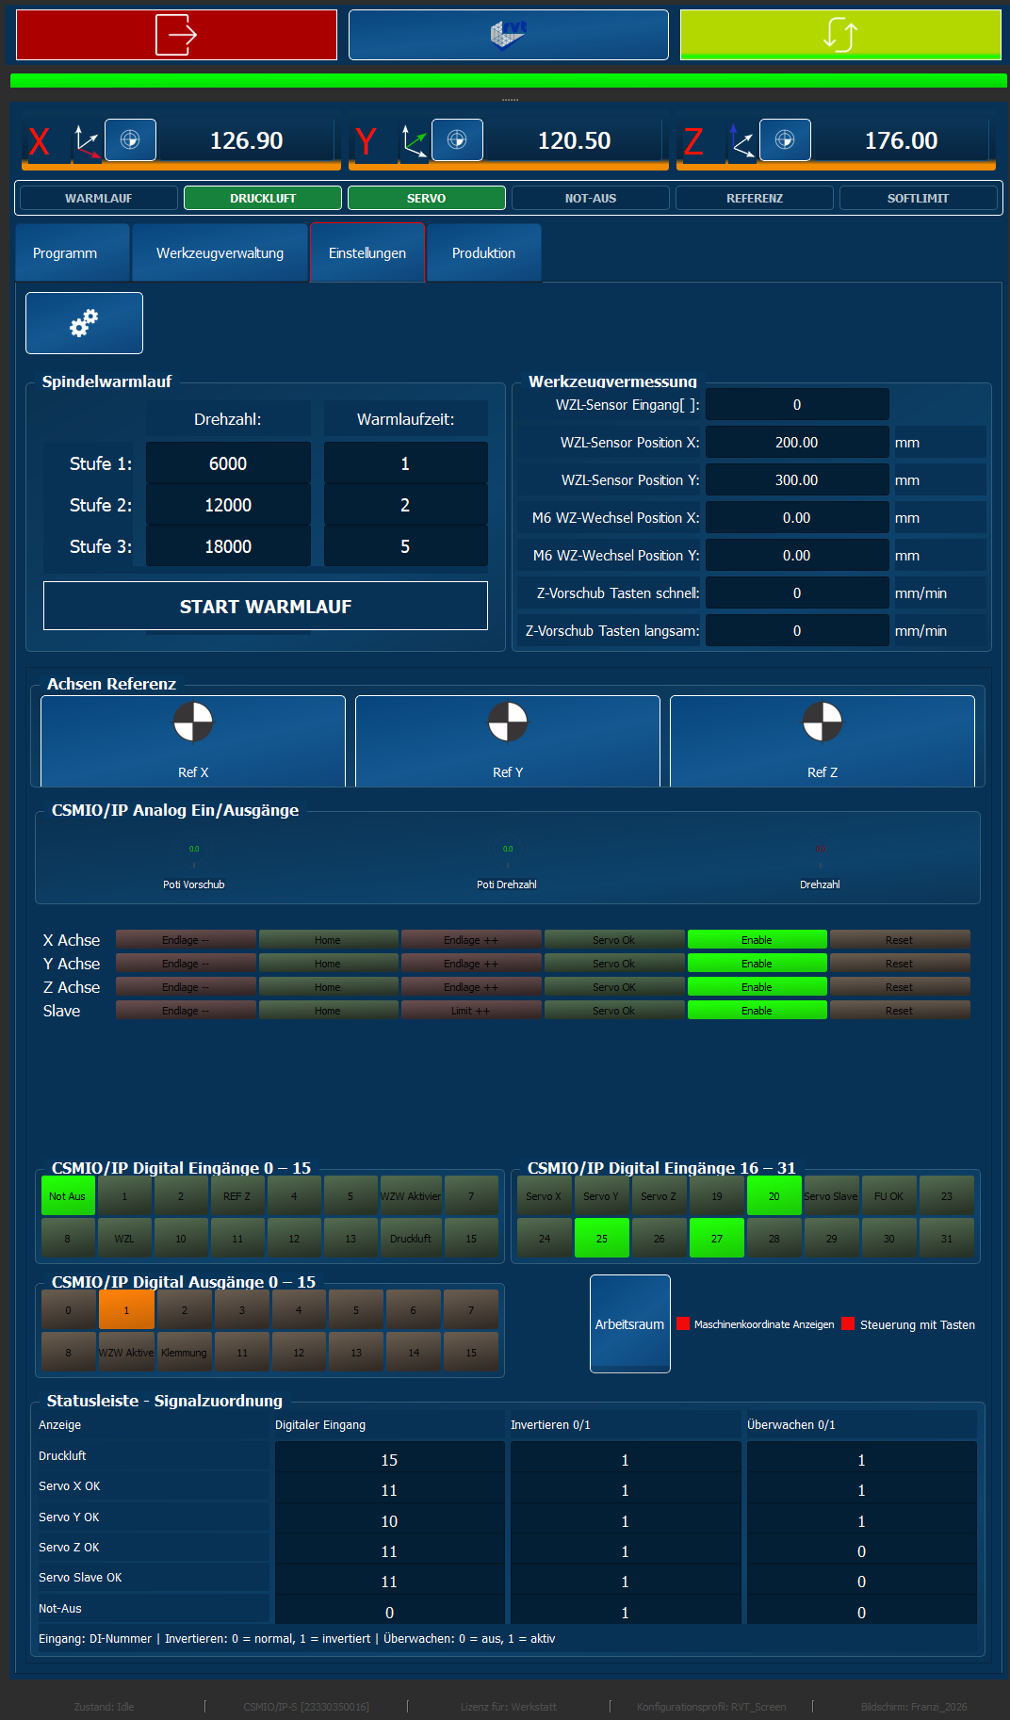Start the spindle with START WARMLAUF
Viewport: 1010px width, 1720px height.
[x=266, y=606]
